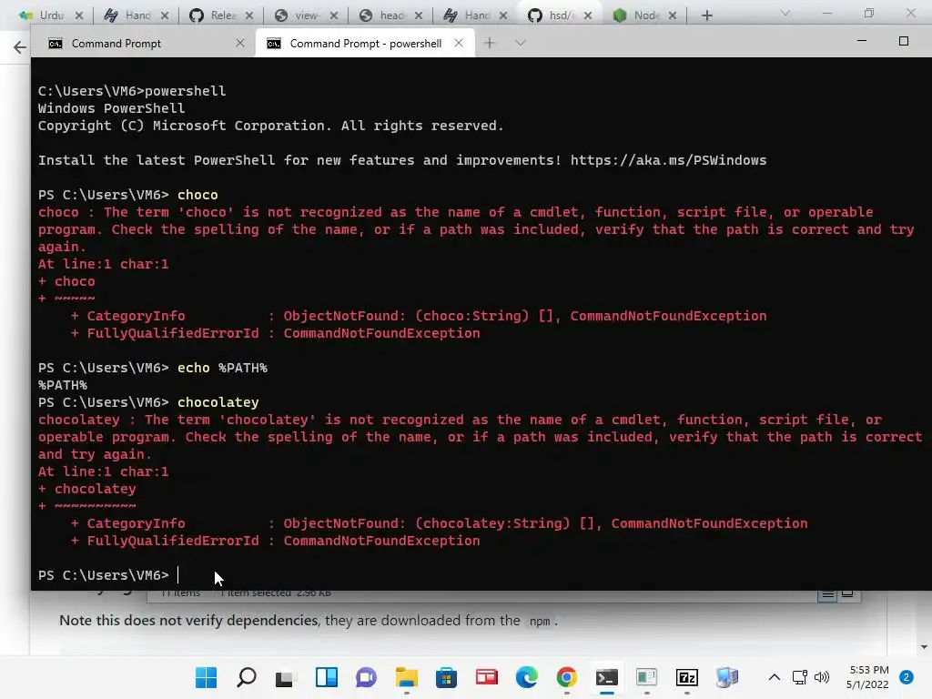Screen dimensions: 932x699
Task: Open the Urdu browser tab
Action: (50, 15)
